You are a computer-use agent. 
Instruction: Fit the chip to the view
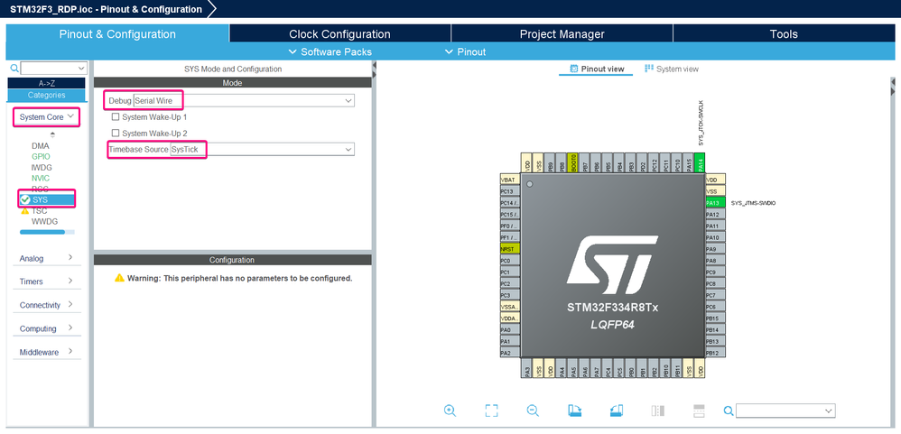[491, 410]
